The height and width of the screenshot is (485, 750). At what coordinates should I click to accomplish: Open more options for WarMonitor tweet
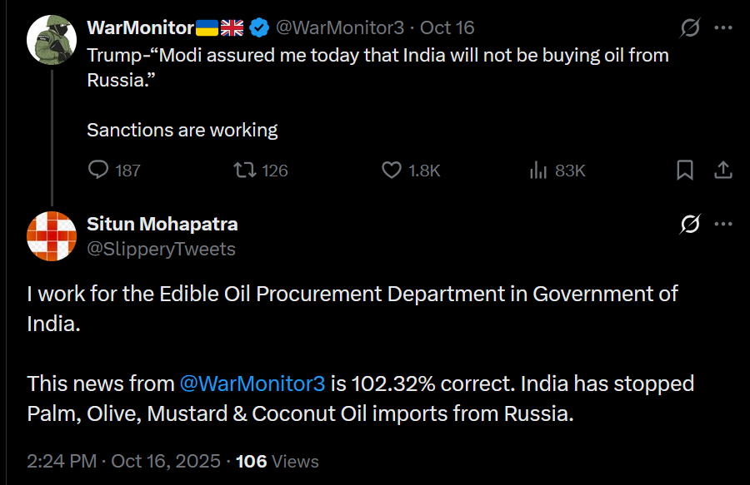tap(723, 28)
